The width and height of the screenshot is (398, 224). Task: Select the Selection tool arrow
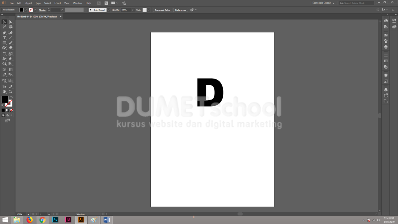pyautogui.click(x=4, y=22)
